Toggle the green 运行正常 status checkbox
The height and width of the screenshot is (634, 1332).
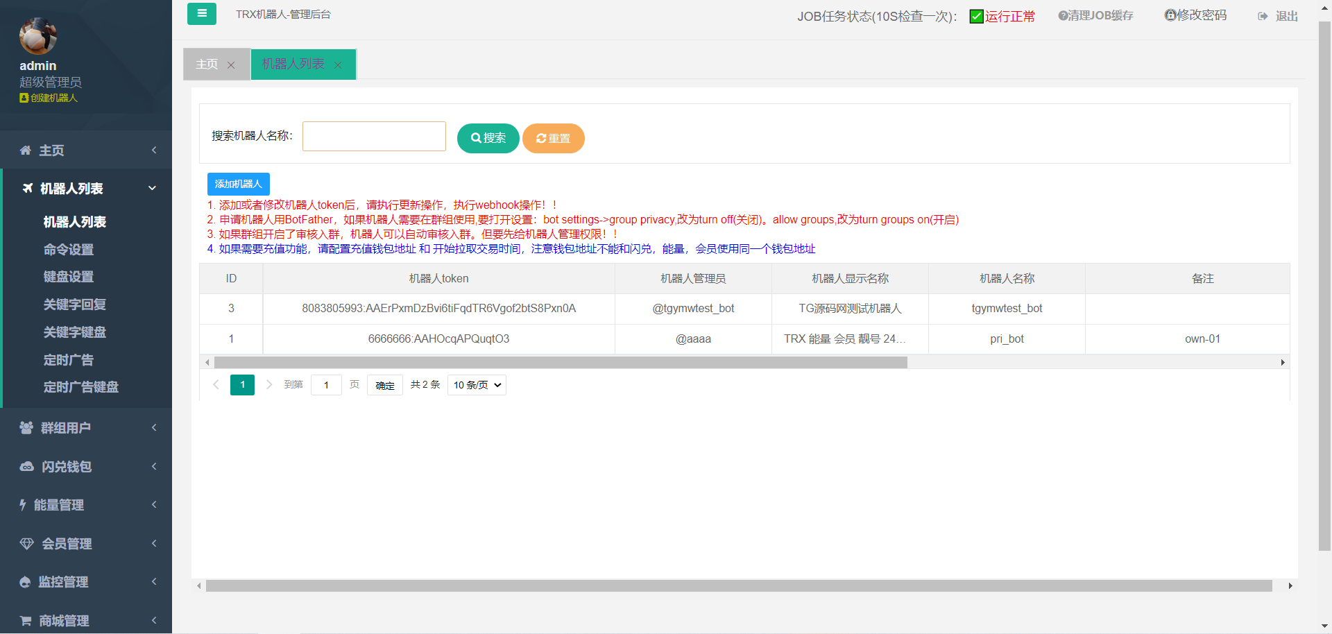click(x=976, y=16)
